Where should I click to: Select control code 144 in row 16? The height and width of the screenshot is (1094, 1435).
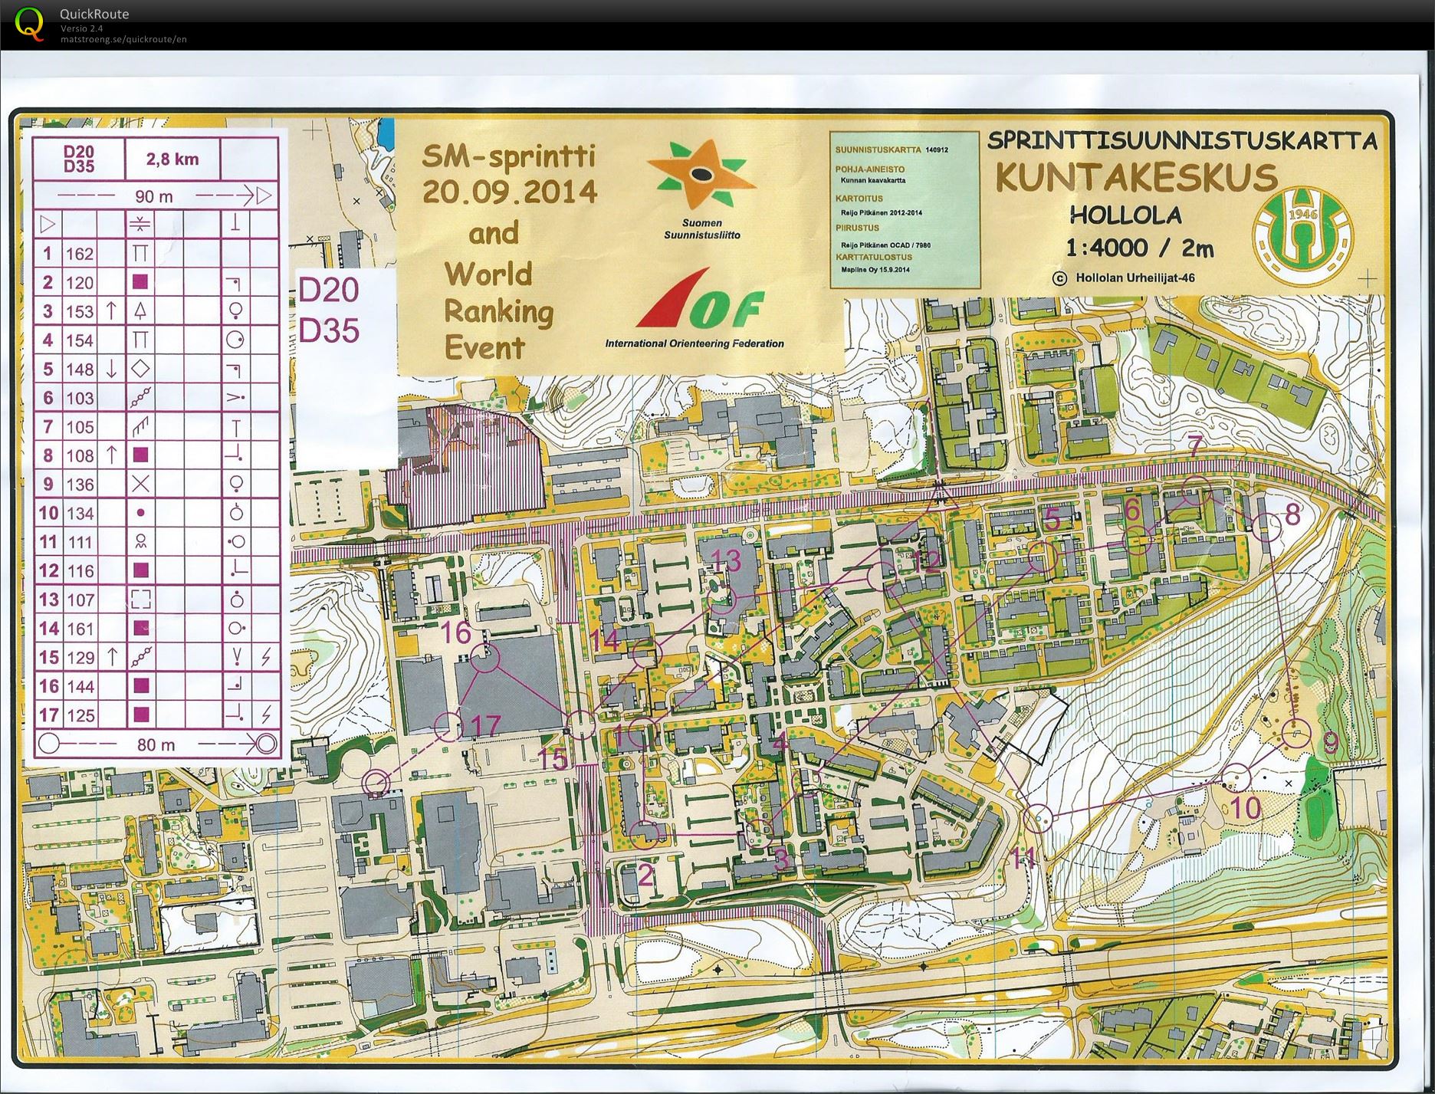[x=79, y=686]
